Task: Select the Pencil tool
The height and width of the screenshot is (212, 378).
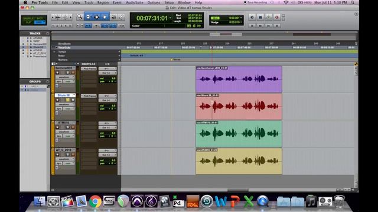Action: pos(122,17)
